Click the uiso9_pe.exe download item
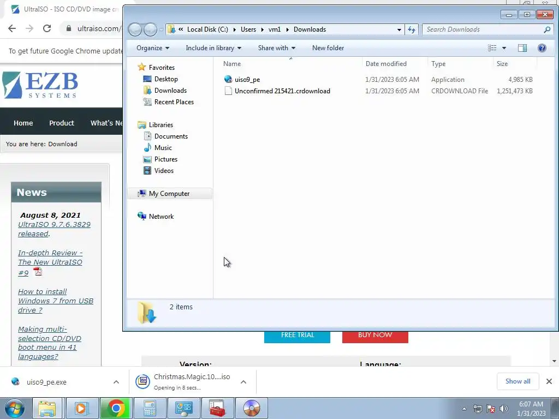Image resolution: width=559 pixels, height=419 pixels. coord(46,382)
